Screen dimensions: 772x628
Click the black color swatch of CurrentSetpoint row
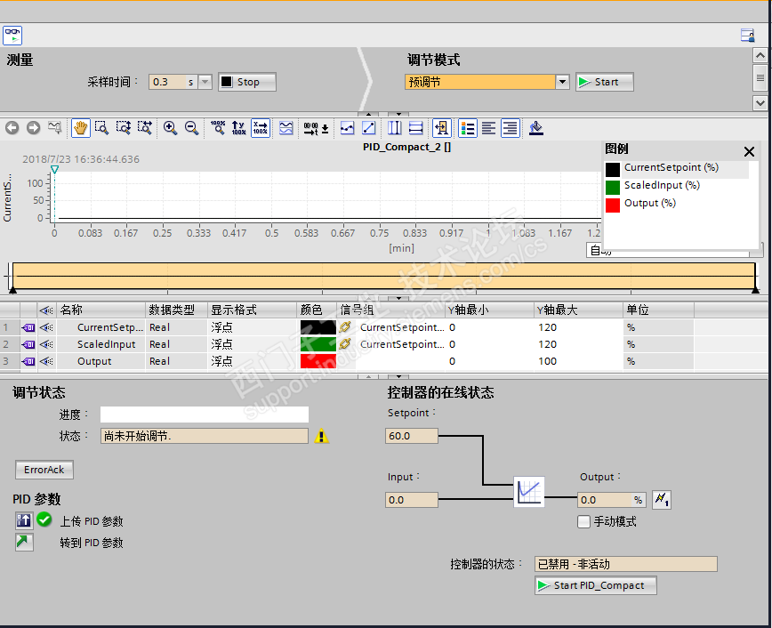(318, 327)
